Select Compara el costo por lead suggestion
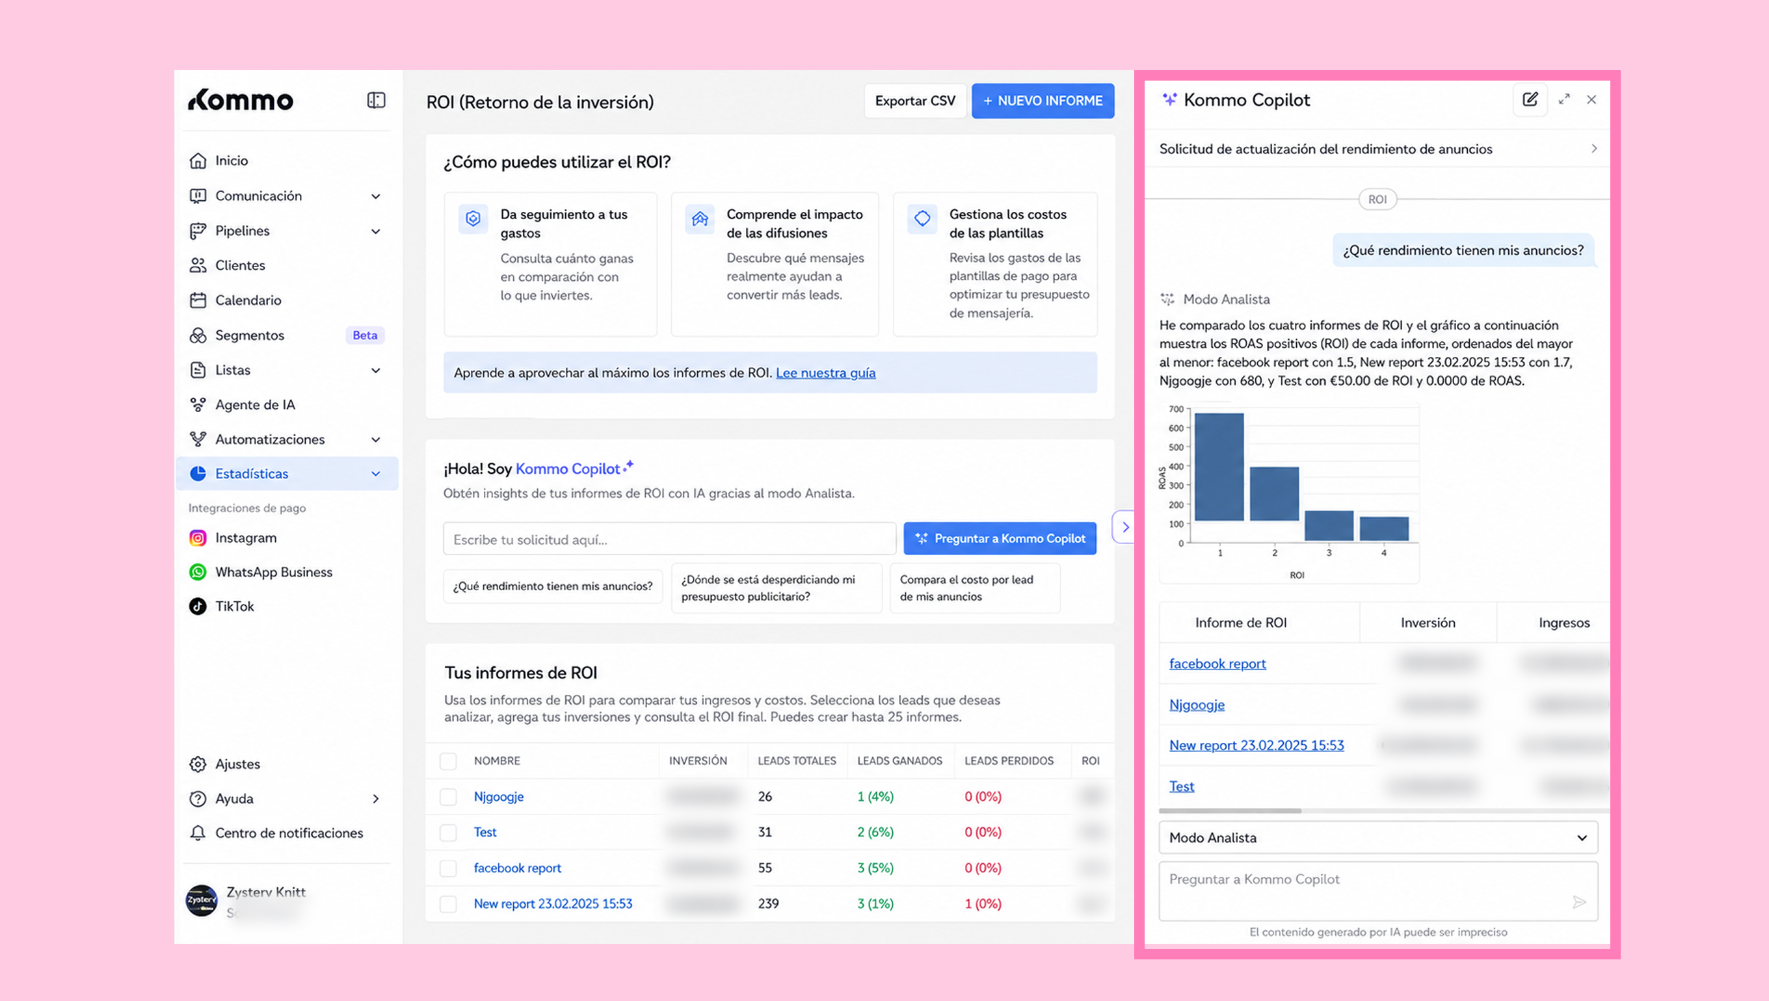 click(x=975, y=588)
